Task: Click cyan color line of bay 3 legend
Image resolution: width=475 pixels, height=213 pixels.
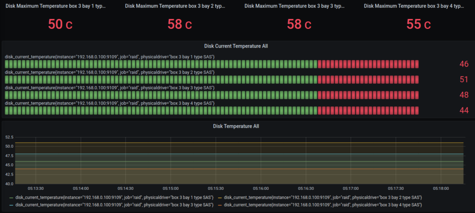Action: tap(12, 205)
